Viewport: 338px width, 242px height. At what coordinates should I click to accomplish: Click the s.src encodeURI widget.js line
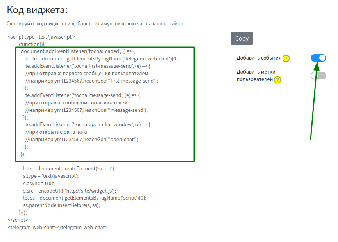(70, 191)
